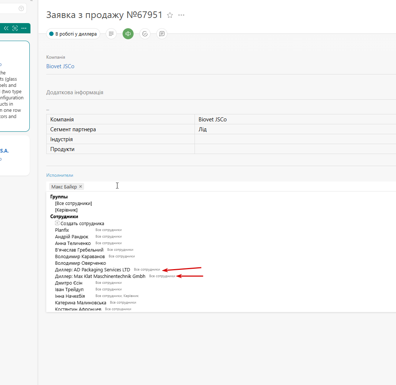The width and height of the screenshot is (396, 385).
Task: Select Диллер: Max Klat Maschinentechnik Gmbh
Action: pos(100,276)
